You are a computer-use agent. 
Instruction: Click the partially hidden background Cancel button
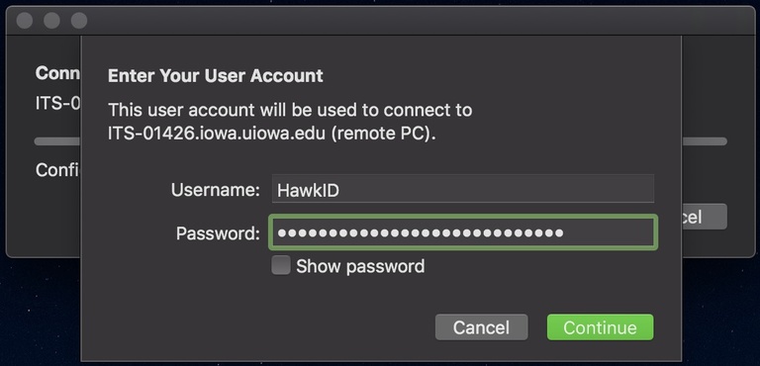click(705, 217)
